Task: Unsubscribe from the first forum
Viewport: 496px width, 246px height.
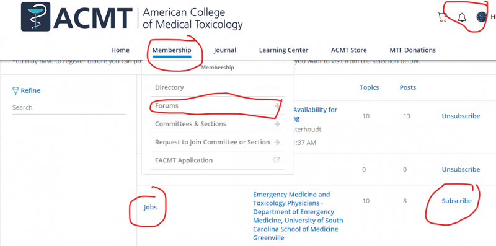Action: (x=461, y=116)
